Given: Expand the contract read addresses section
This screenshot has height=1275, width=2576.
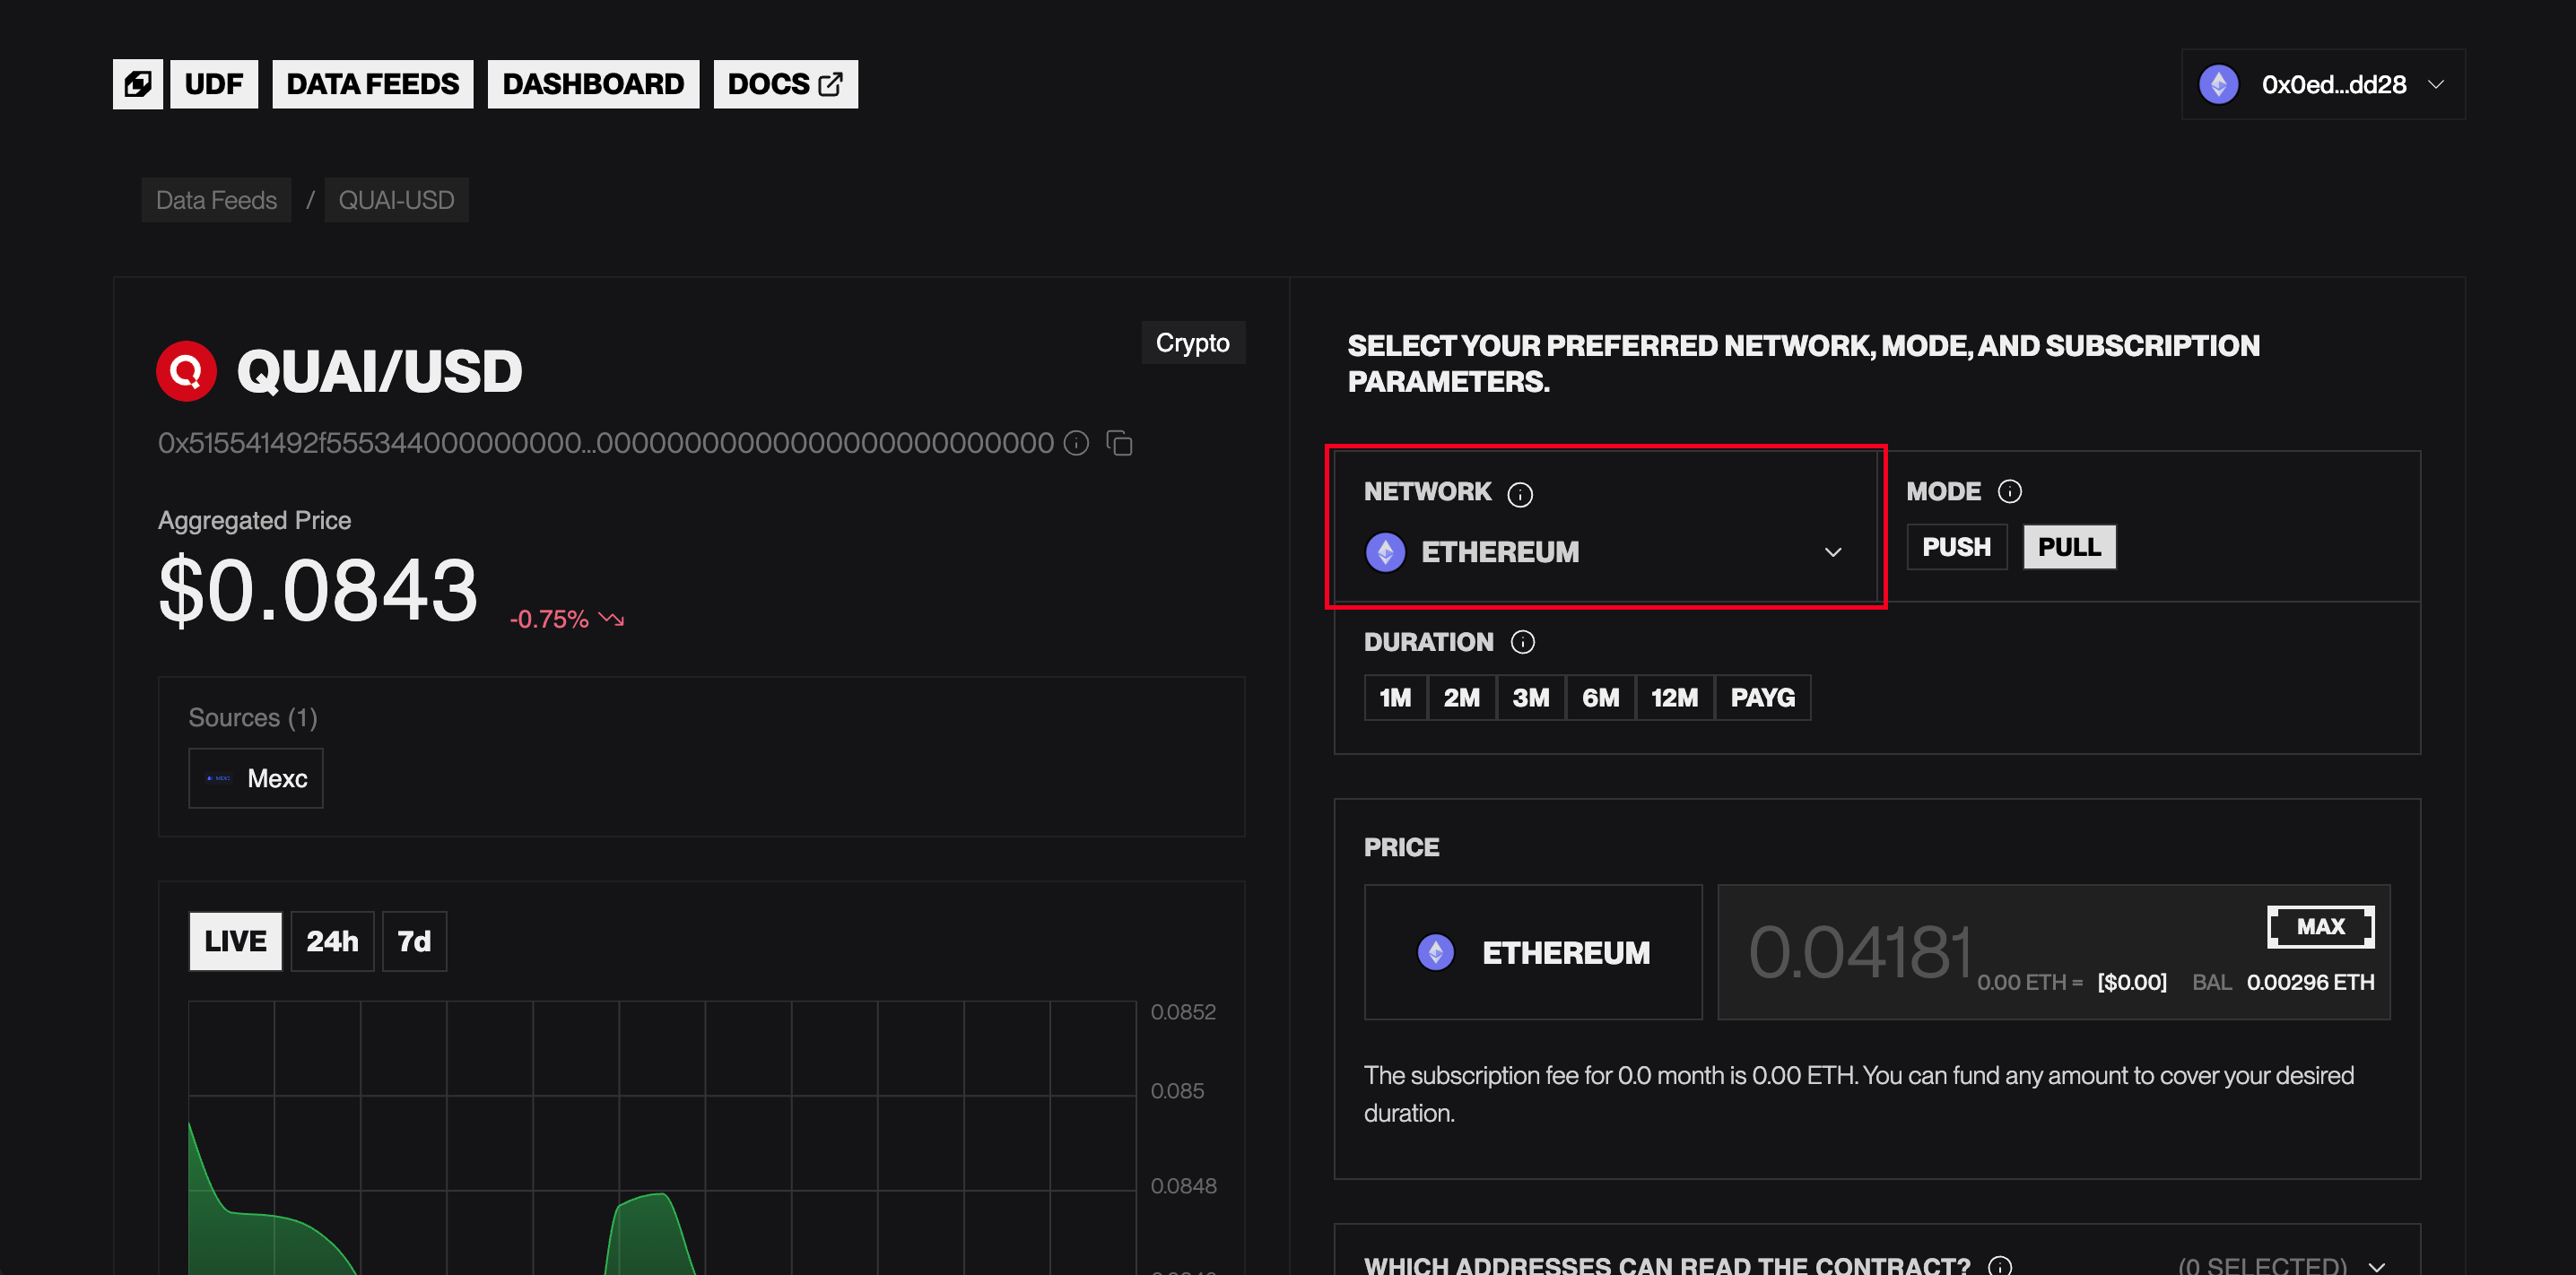Looking at the screenshot, I should pyautogui.click(x=2376, y=1265).
